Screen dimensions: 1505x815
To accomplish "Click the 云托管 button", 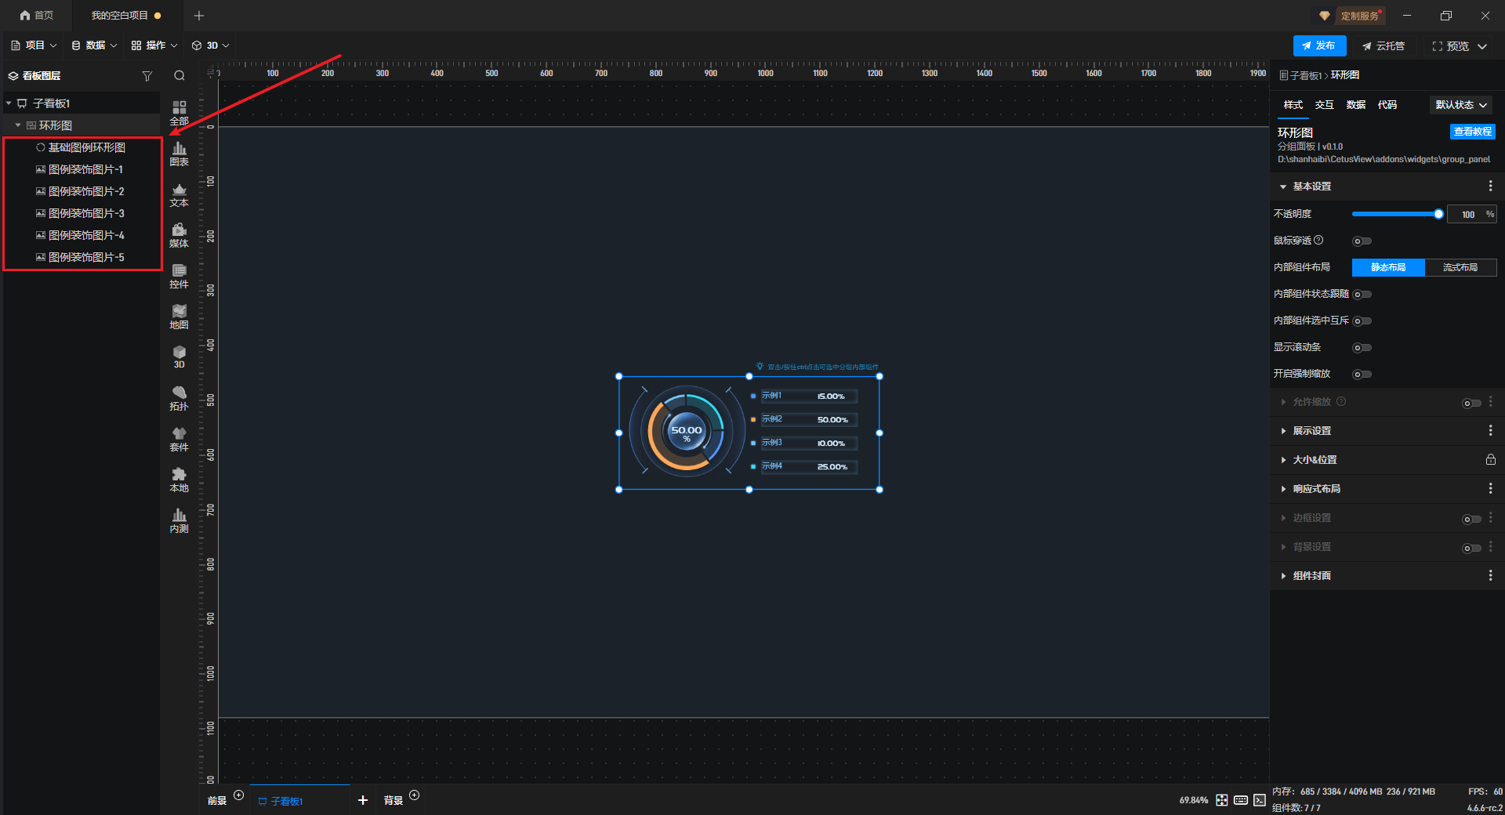I will point(1384,46).
